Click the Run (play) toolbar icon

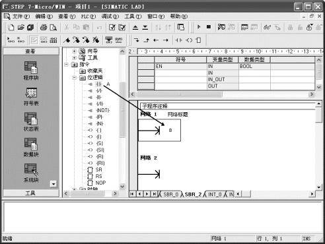[x=199, y=27]
